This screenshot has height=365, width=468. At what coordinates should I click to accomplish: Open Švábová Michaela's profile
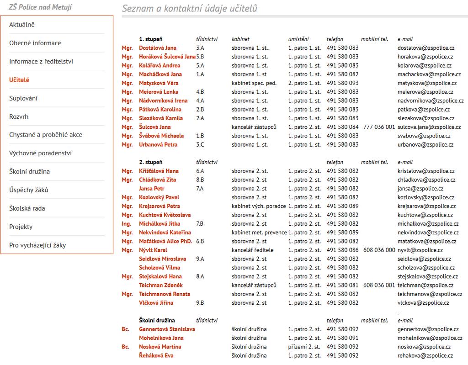click(161, 136)
